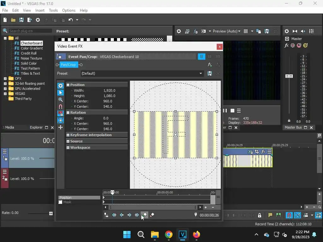Open the View menu

pos(27,10)
